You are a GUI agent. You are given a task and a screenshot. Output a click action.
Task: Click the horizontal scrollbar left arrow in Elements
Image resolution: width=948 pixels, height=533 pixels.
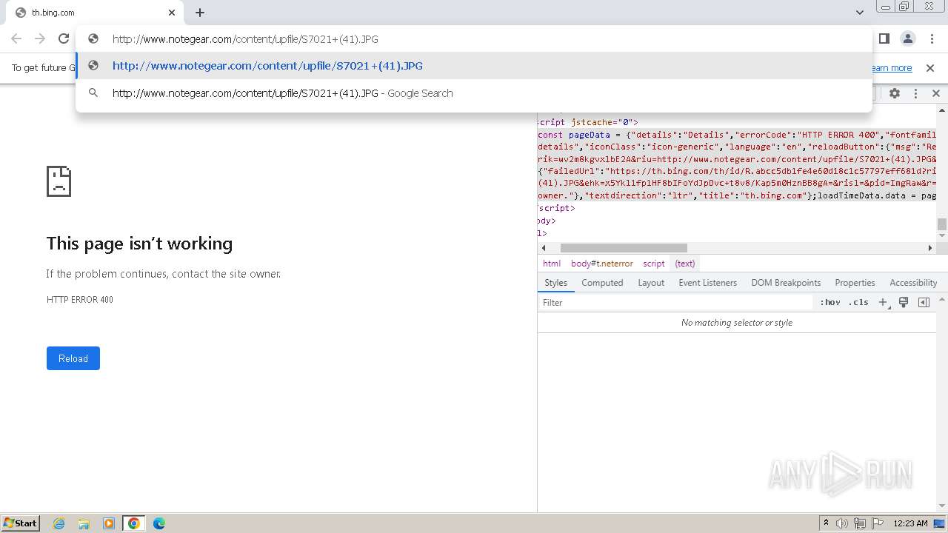[x=544, y=248]
